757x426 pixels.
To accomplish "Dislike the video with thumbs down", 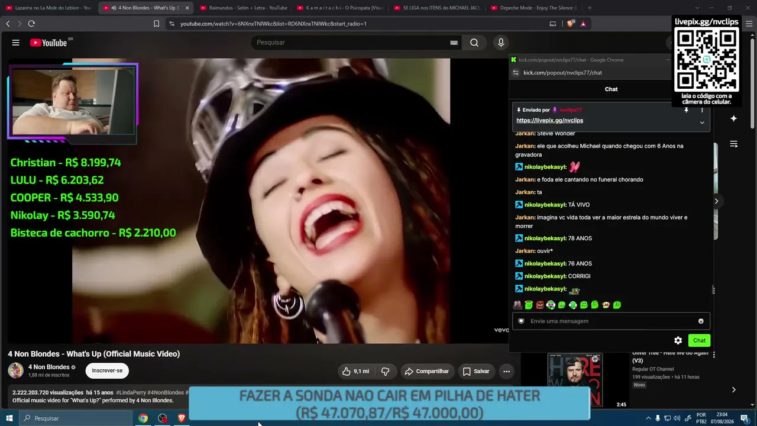I will [386, 372].
